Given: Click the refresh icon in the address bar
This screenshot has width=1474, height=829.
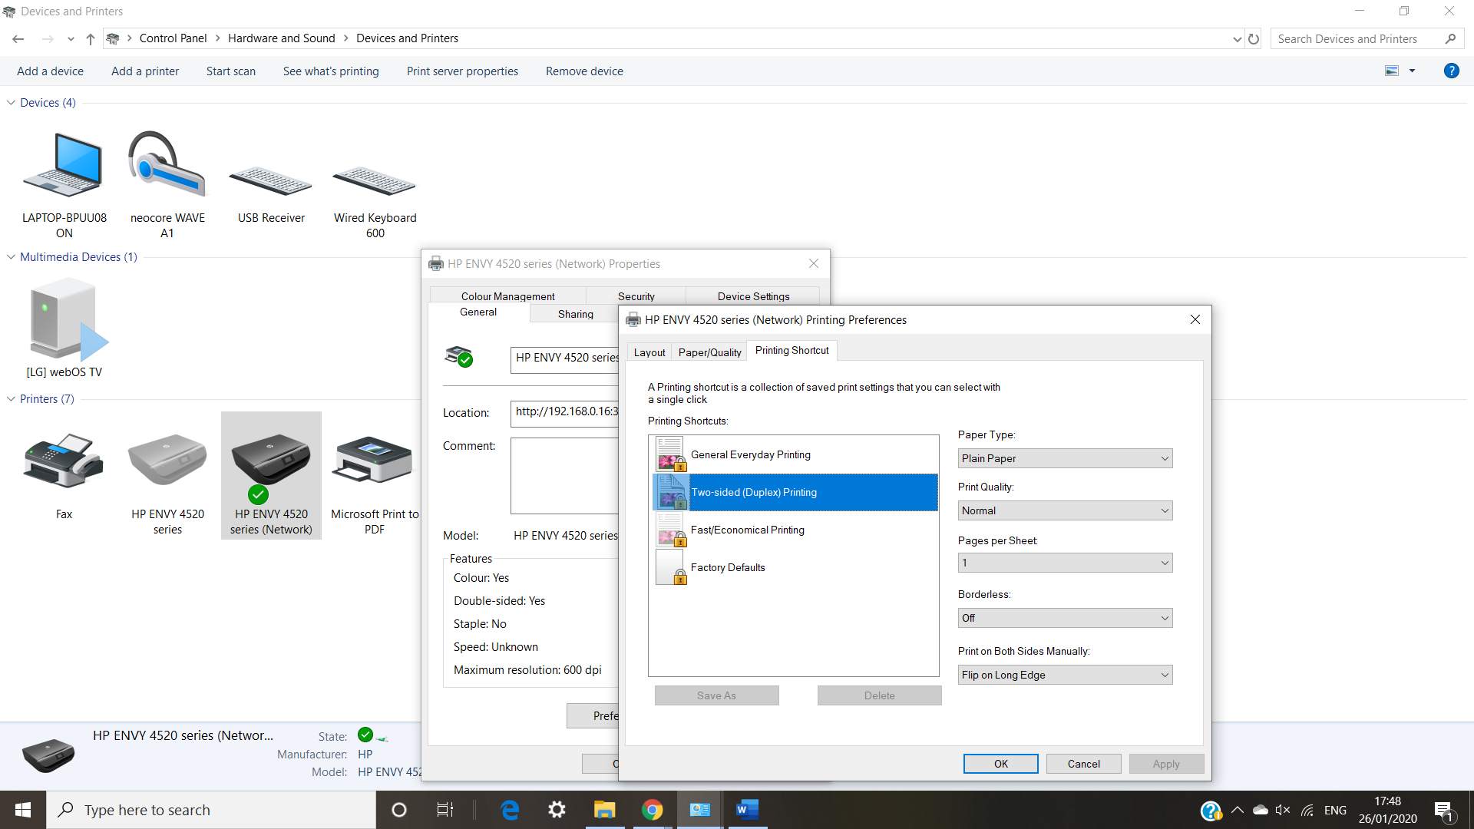Looking at the screenshot, I should (x=1254, y=38).
